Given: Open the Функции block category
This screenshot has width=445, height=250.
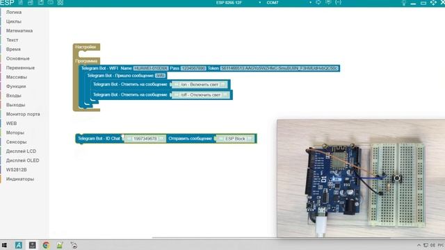Looking at the screenshot, I should point(16,86).
